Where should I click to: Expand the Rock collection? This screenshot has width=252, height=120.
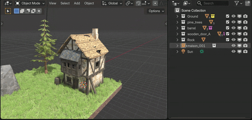(177, 40)
